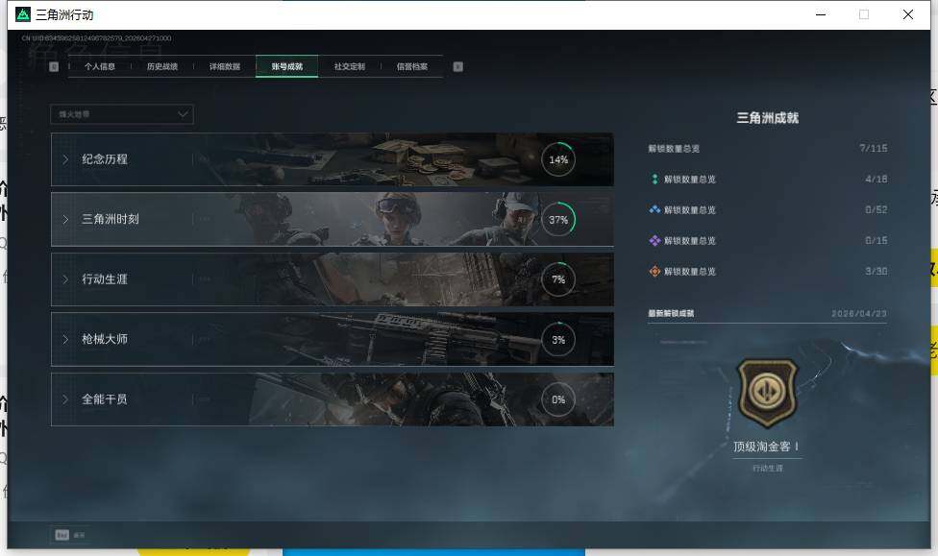Open the 顶级淘金客 I badge emblem

(768, 395)
